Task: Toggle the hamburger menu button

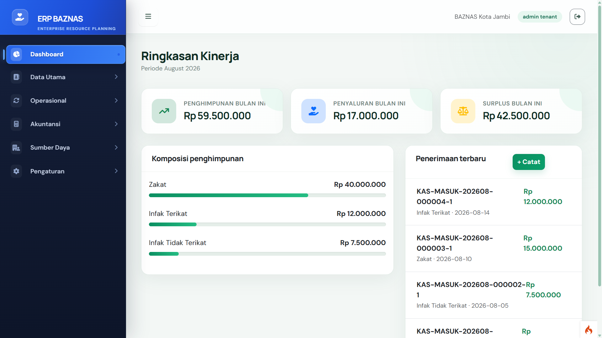Action: (148, 16)
